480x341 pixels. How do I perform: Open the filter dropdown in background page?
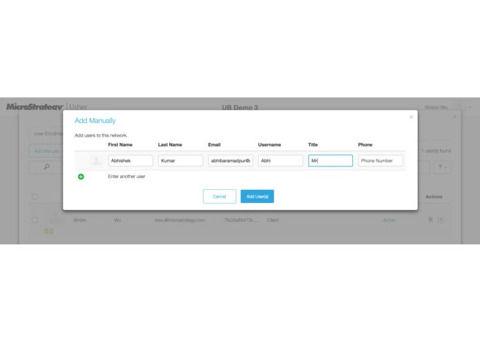pyautogui.click(x=442, y=167)
